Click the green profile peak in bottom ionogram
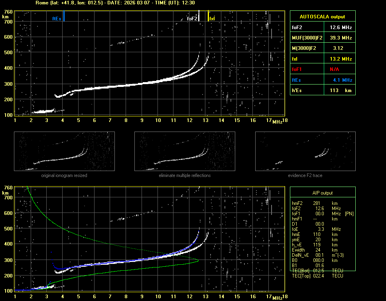386x301 pixels. coord(197,260)
